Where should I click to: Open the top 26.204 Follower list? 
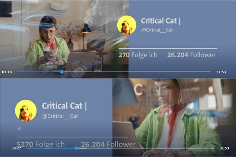point(191,55)
